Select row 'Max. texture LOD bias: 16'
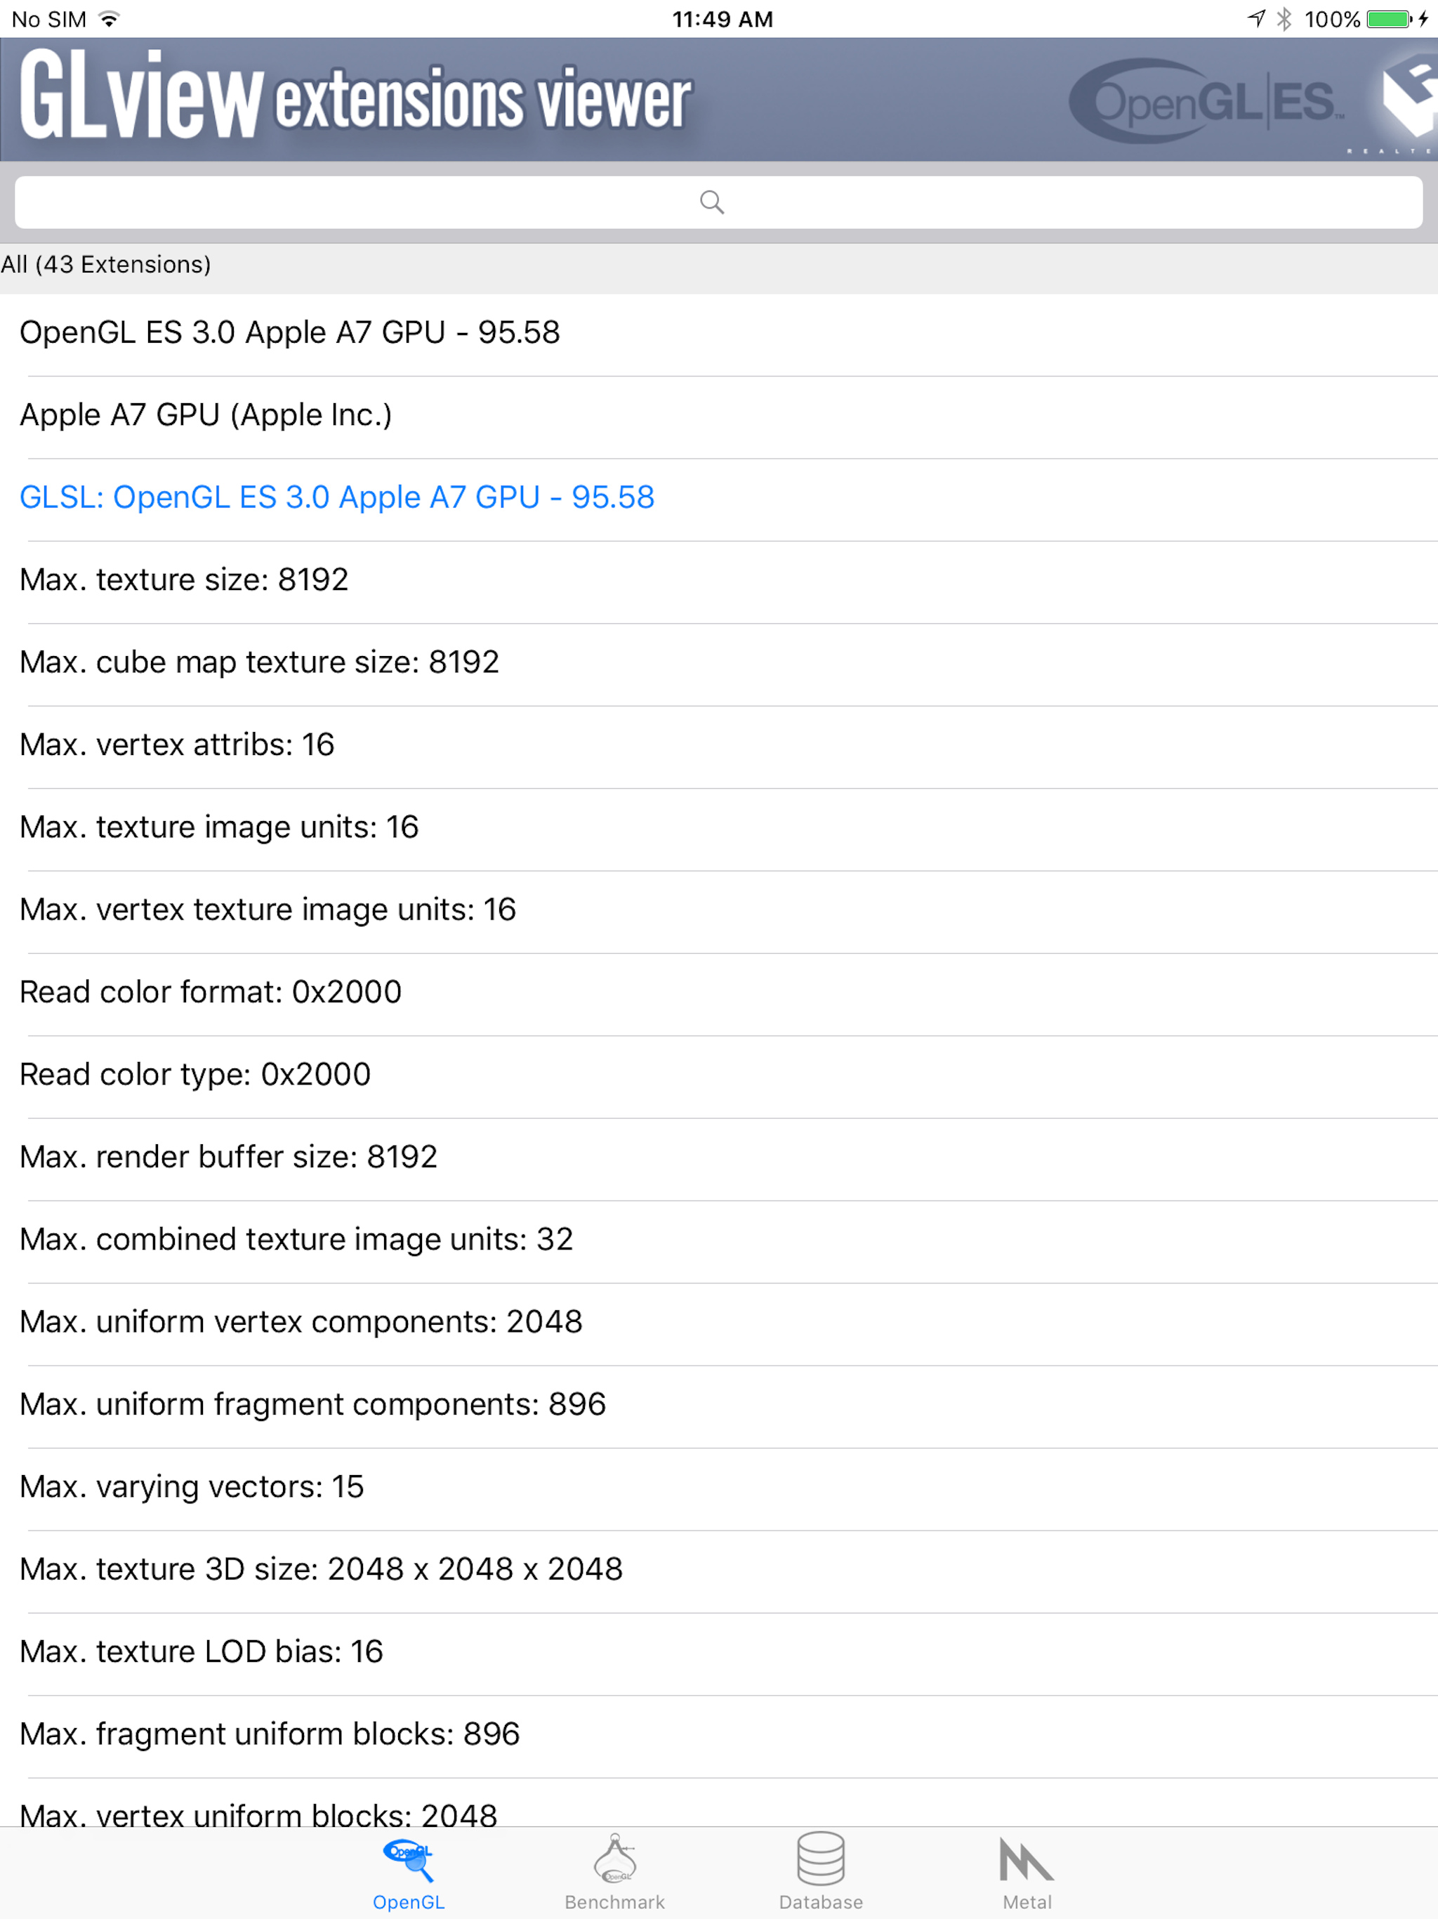The image size is (1438, 1919). pos(719,1653)
